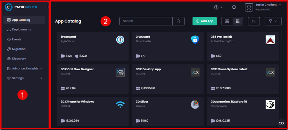Open the help question mark menu
The width and height of the screenshot is (288, 130).
(x=218, y=7)
